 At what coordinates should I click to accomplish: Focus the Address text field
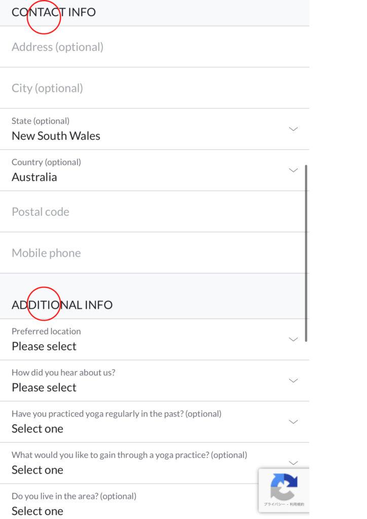(152, 47)
